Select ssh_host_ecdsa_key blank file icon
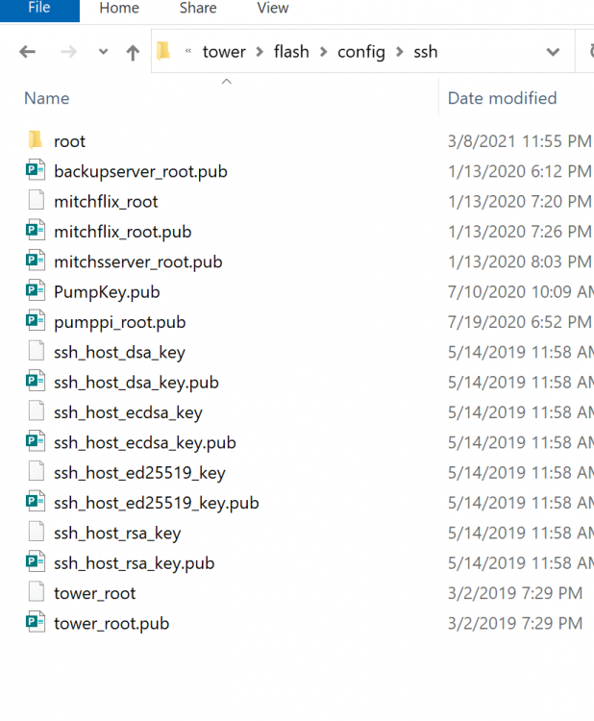 (37, 411)
